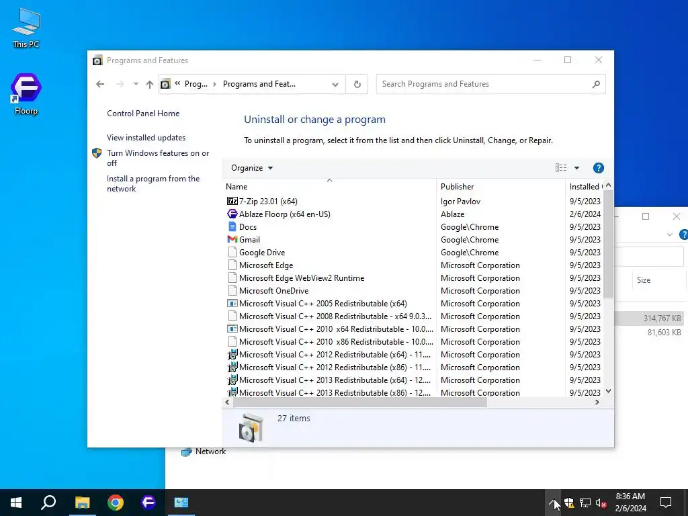Sort by the Installed On column
Viewport: 688px width, 516px height.
(x=585, y=187)
